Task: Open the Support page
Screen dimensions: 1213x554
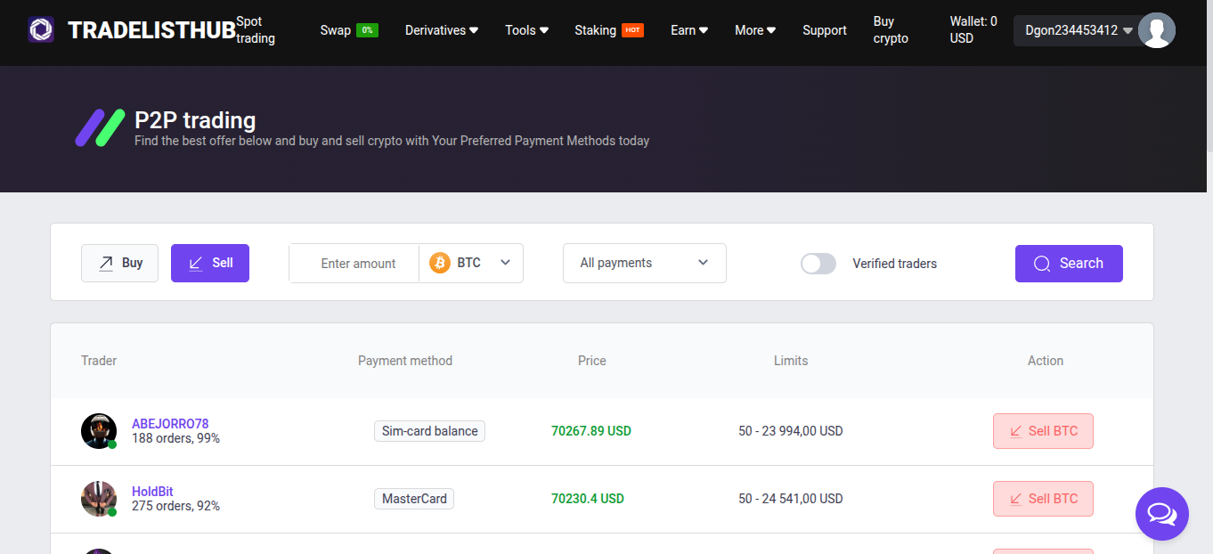Action: tap(825, 30)
